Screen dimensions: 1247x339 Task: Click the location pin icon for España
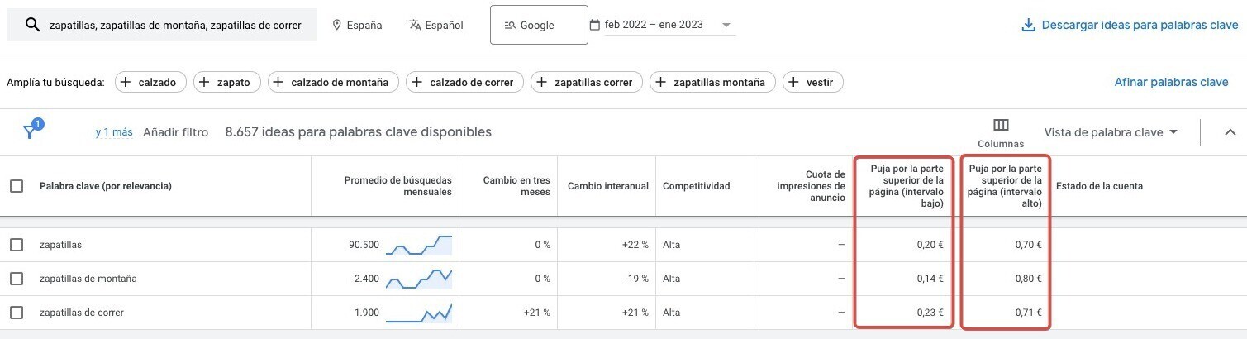click(x=337, y=25)
